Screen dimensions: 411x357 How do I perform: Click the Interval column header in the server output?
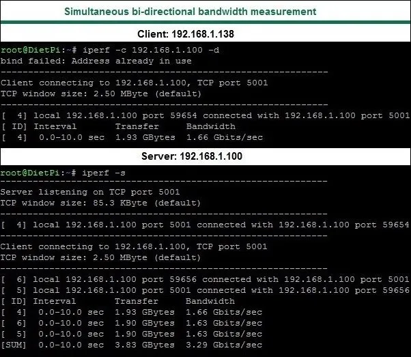55,301
